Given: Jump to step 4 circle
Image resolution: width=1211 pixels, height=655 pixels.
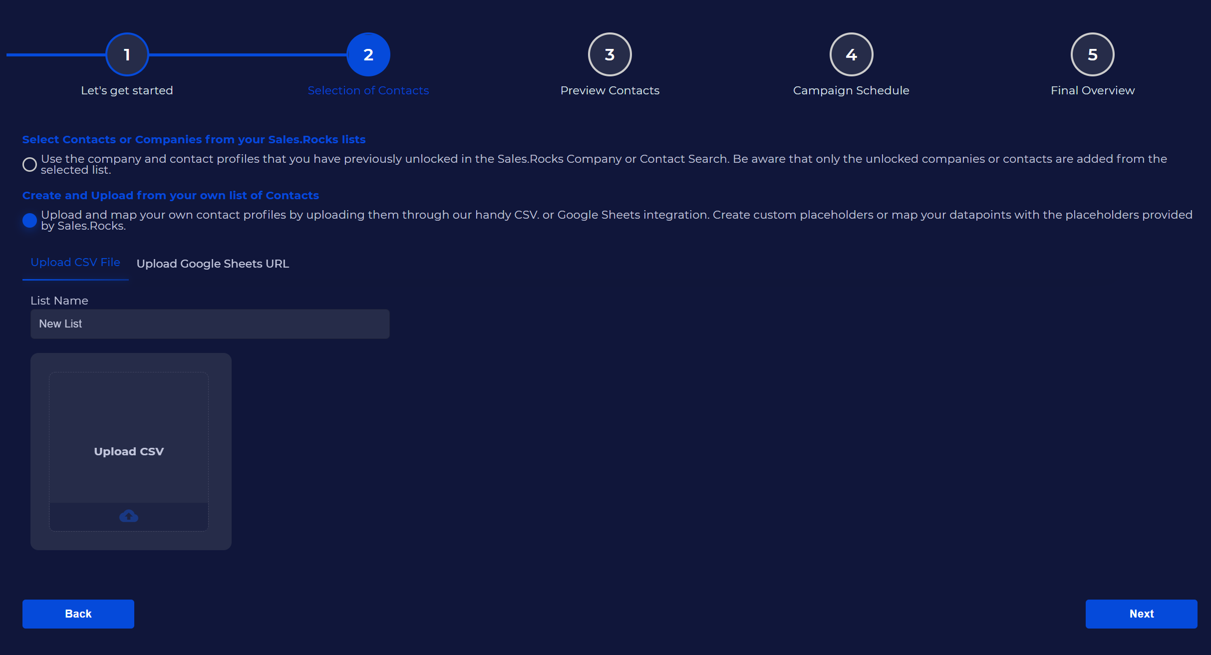Looking at the screenshot, I should click(x=851, y=54).
